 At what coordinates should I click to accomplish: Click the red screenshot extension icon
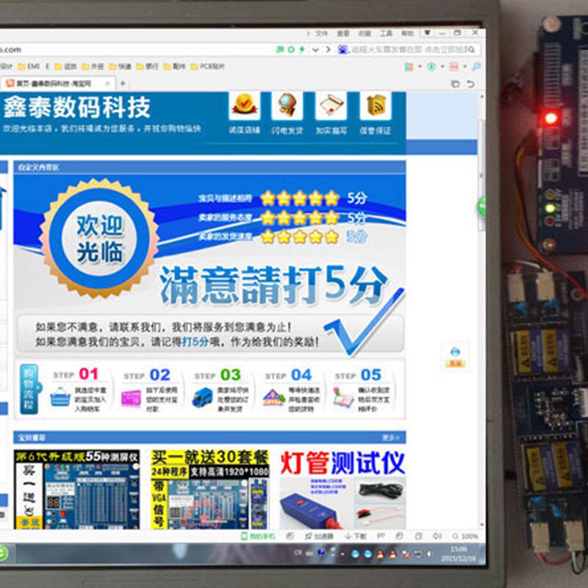[x=453, y=67]
